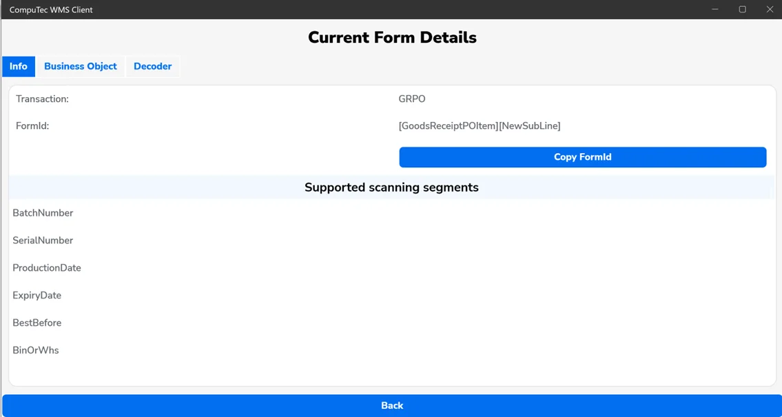The width and height of the screenshot is (782, 417).
Task: Select the BestBefore segment entry
Action: pos(37,323)
